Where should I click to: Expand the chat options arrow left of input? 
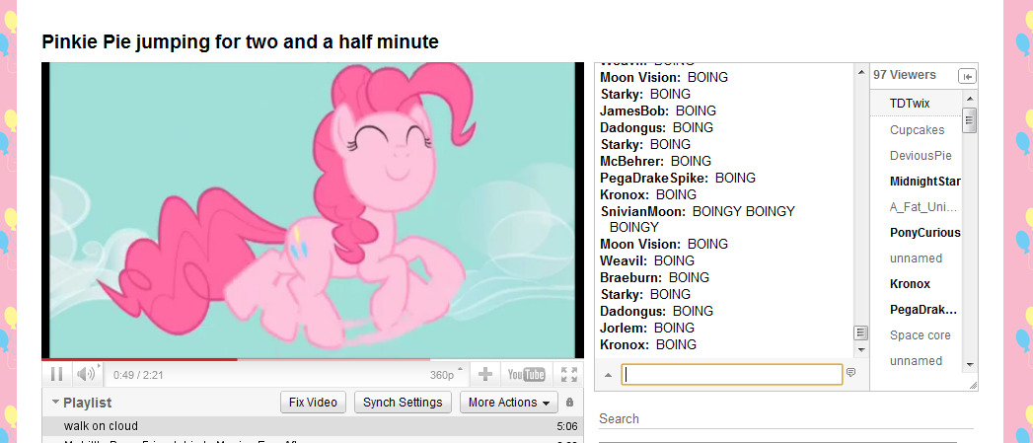coord(608,375)
